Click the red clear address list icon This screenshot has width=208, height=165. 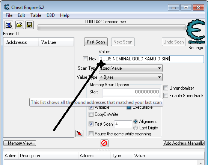tap(104, 143)
